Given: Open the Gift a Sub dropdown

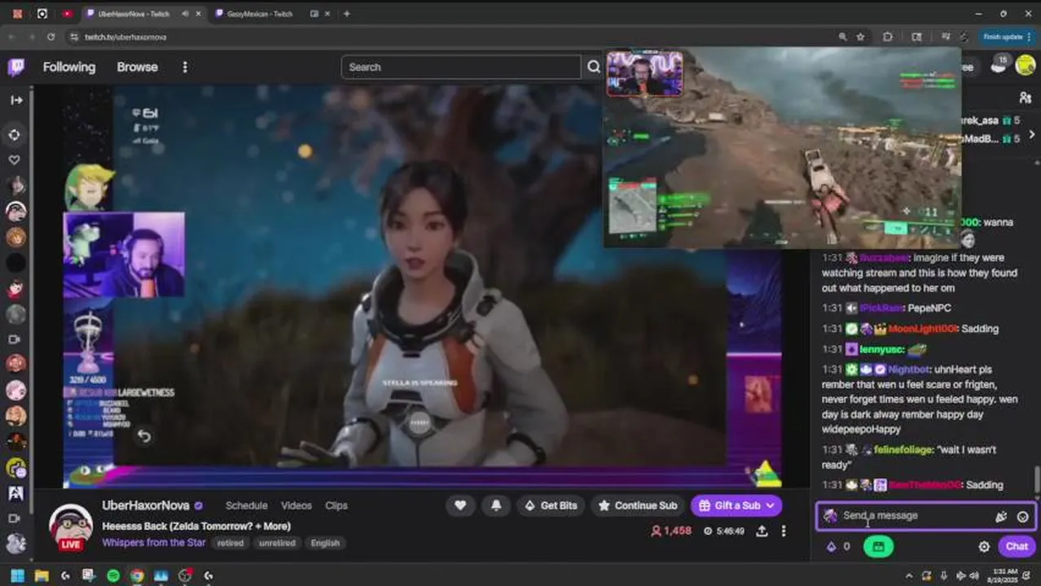Looking at the screenshot, I should click(736, 505).
